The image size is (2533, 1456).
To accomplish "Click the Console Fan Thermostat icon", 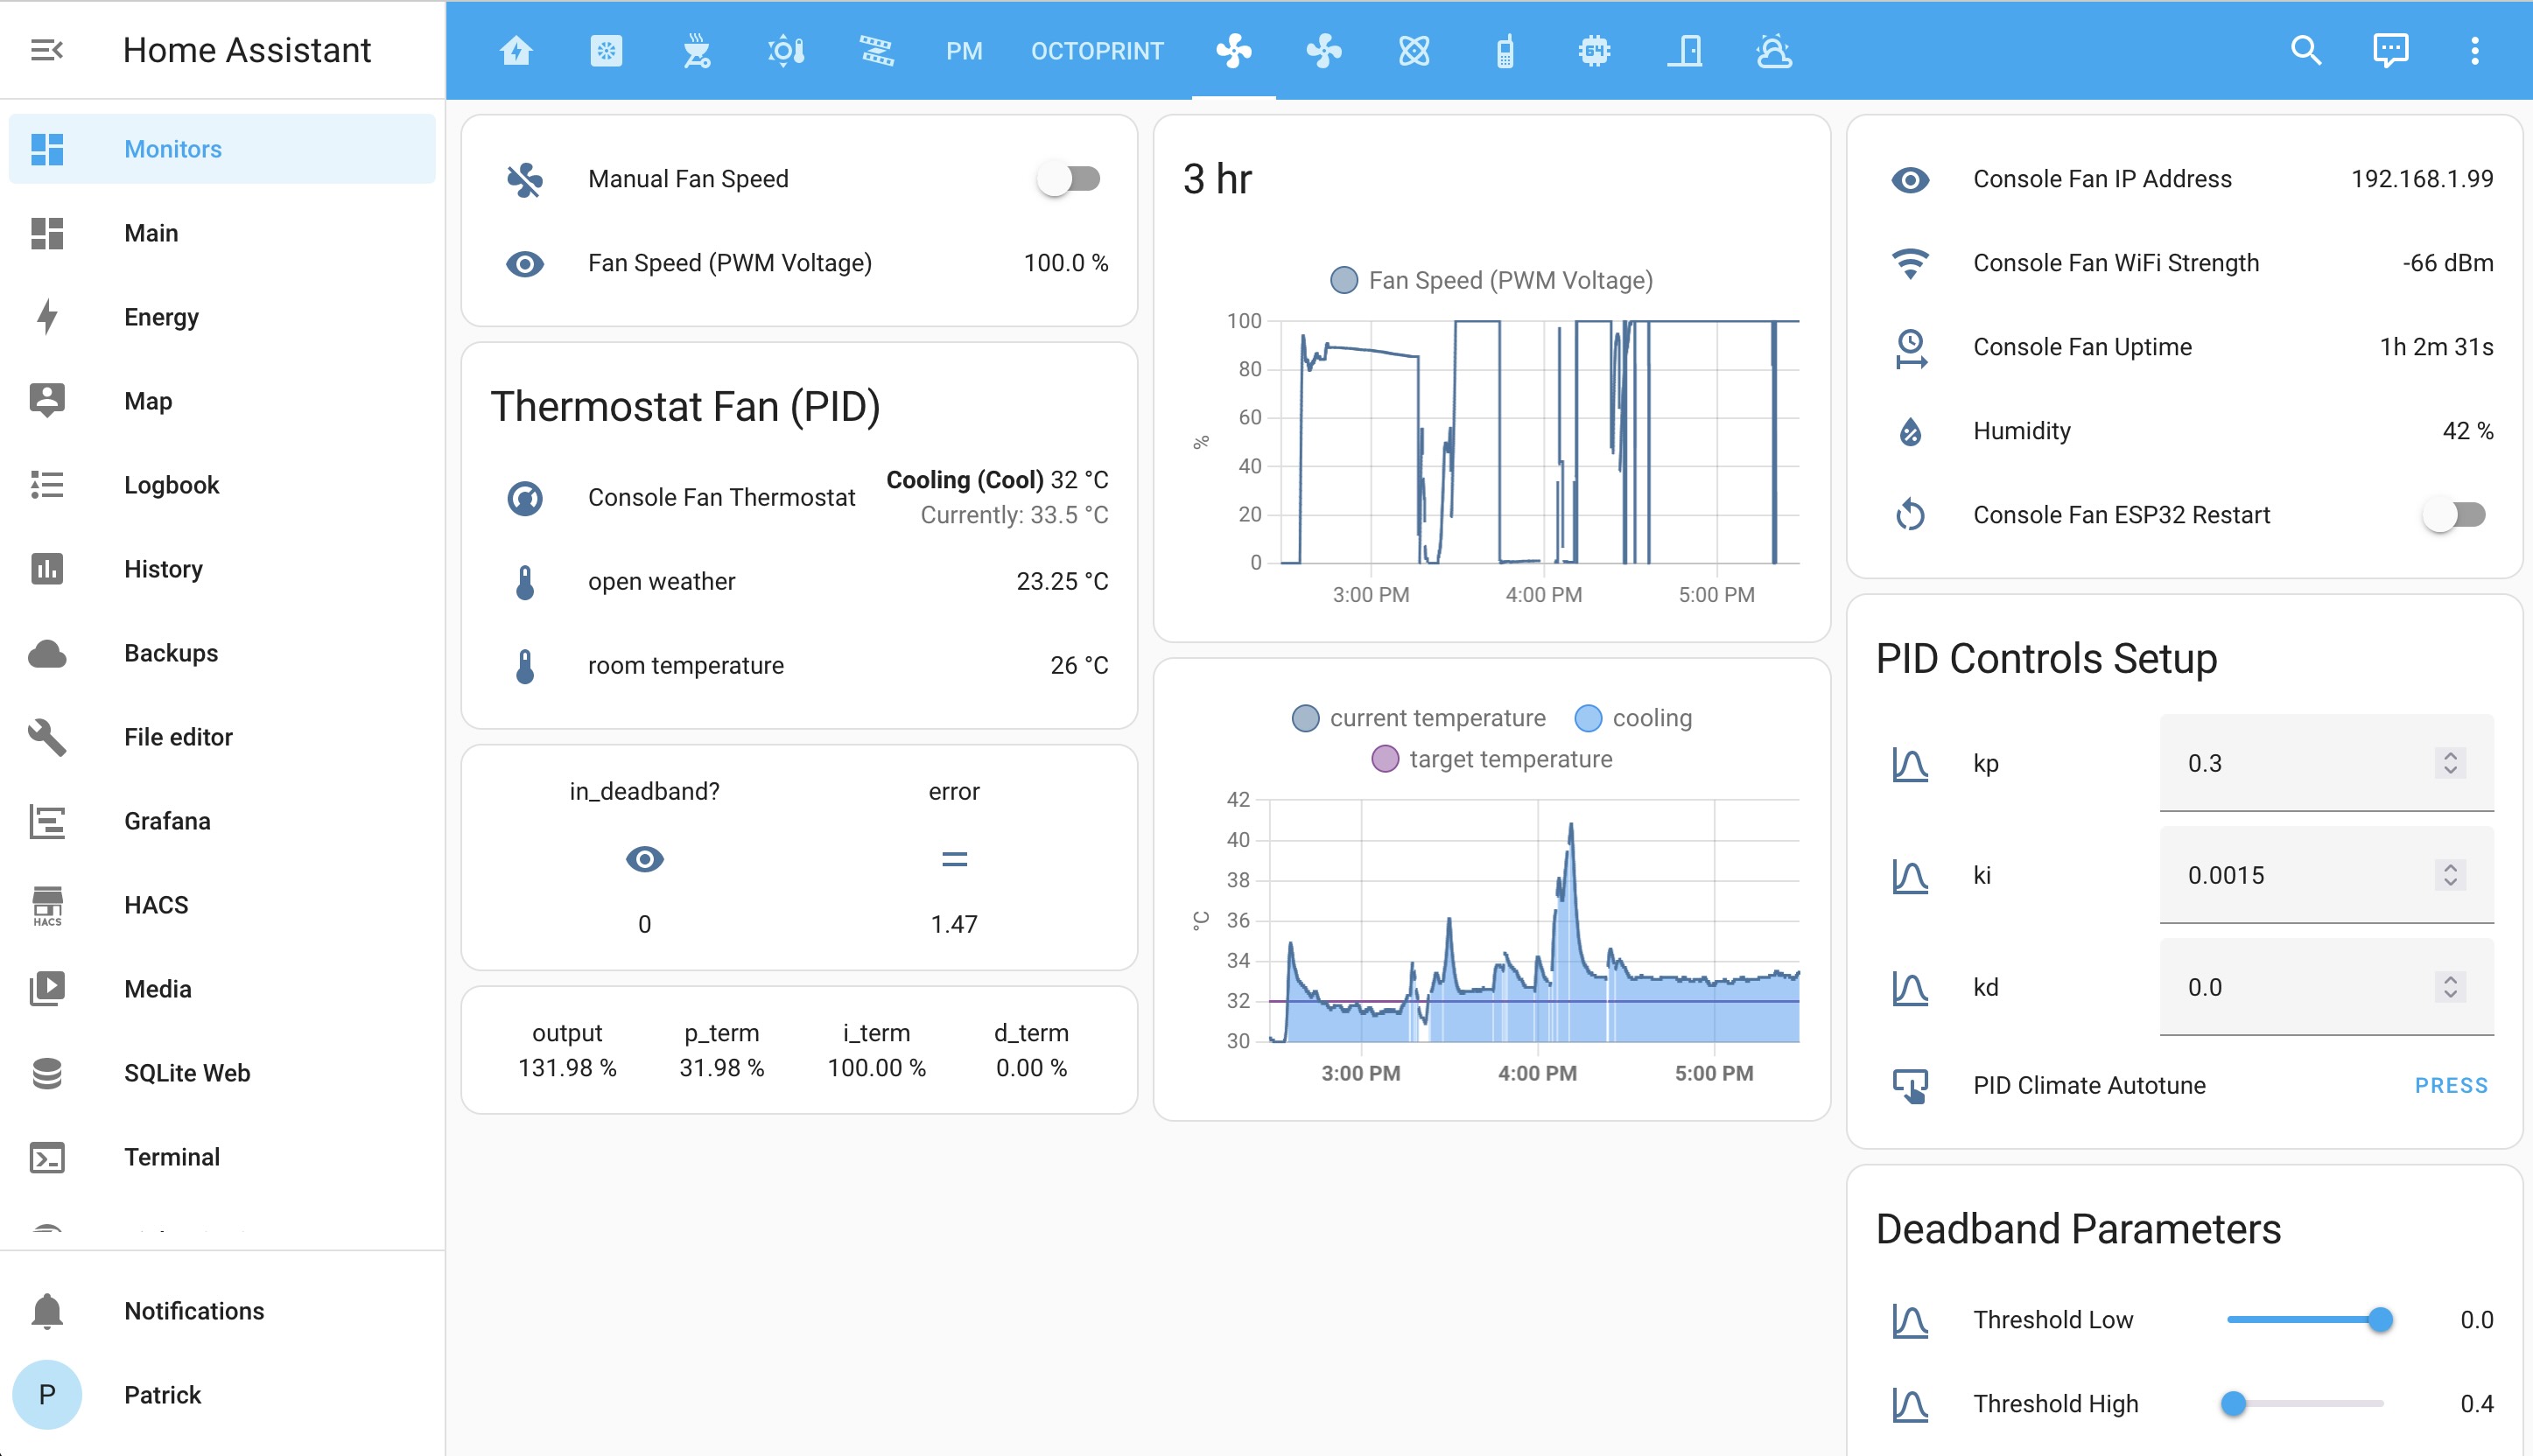I will [x=525, y=497].
